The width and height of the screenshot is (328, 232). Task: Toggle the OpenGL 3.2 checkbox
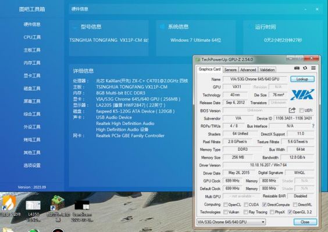point(290,212)
